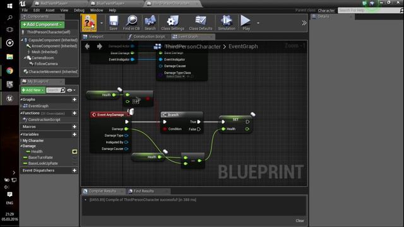
Task: Open Class Settings
Action: tap(172, 23)
